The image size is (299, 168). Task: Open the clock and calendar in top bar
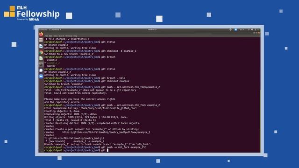[152, 30]
